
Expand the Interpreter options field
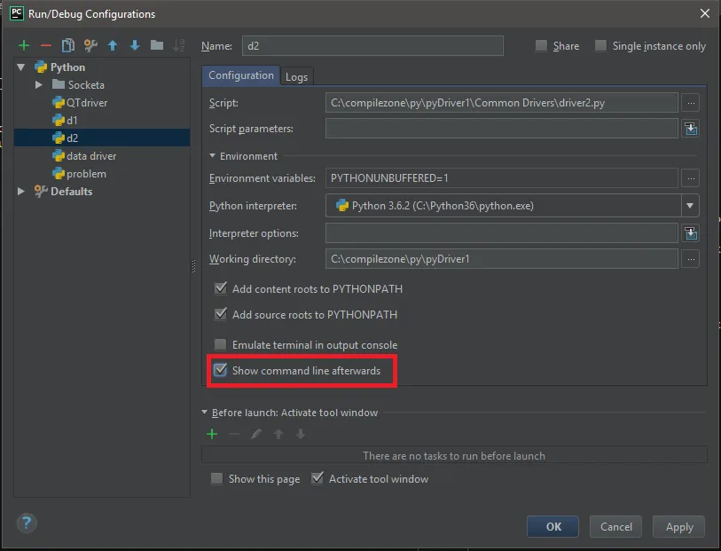pyautogui.click(x=691, y=233)
